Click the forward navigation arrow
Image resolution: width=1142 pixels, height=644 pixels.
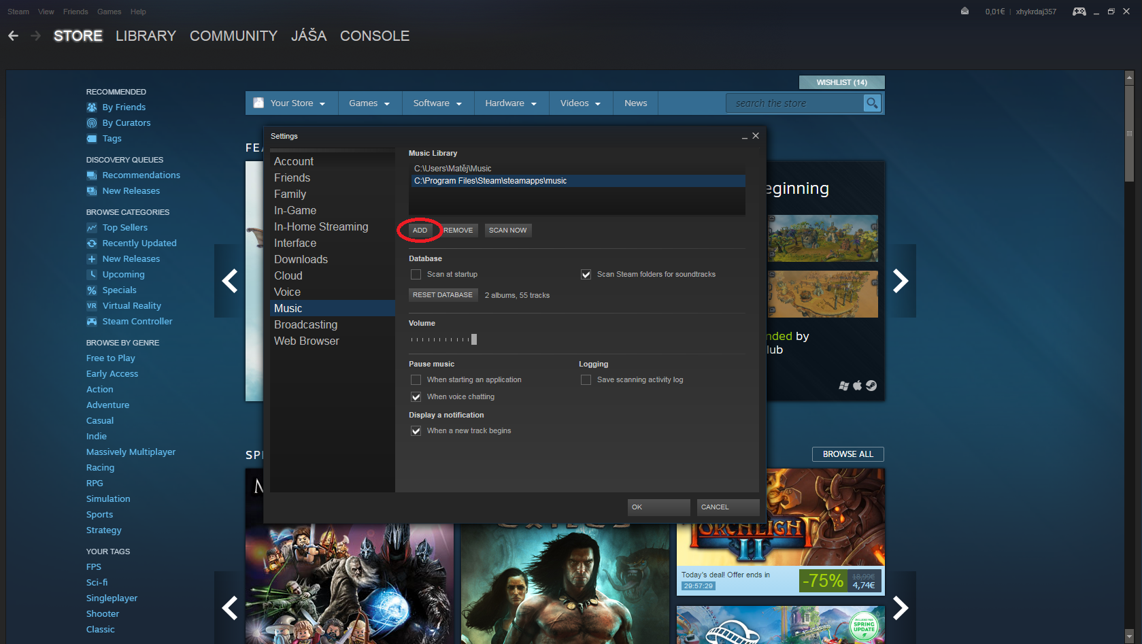pyautogui.click(x=35, y=35)
